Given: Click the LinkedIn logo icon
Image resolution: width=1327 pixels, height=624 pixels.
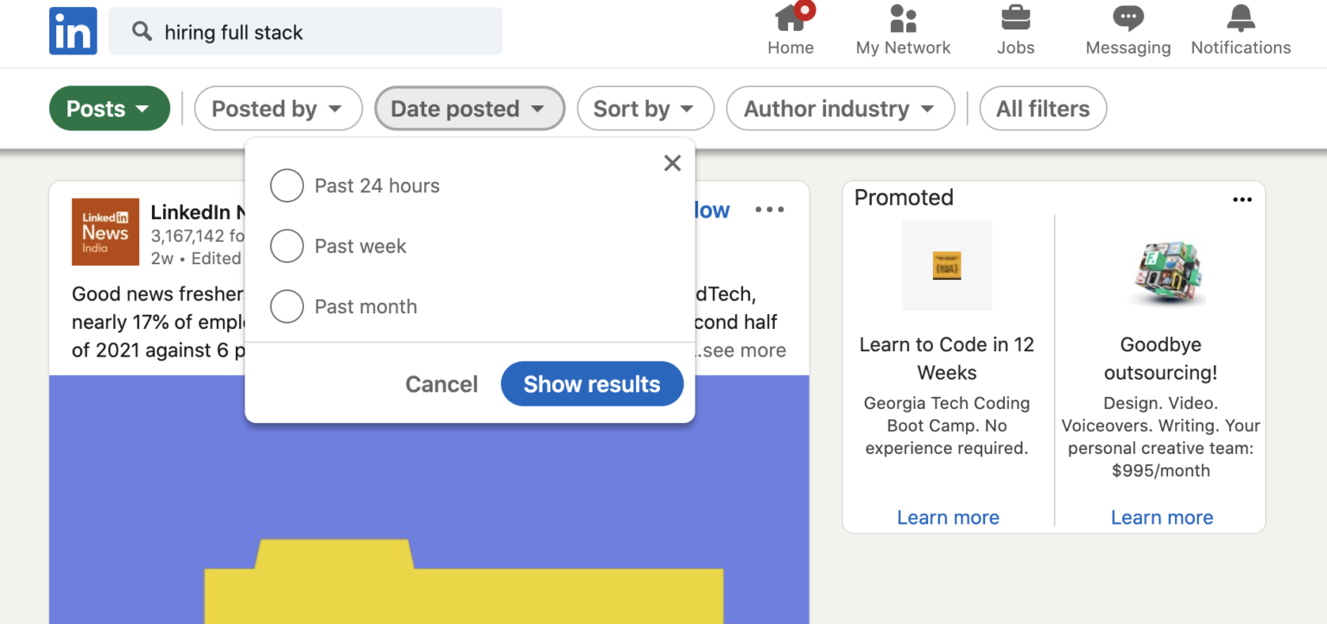Looking at the screenshot, I should [x=73, y=31].
